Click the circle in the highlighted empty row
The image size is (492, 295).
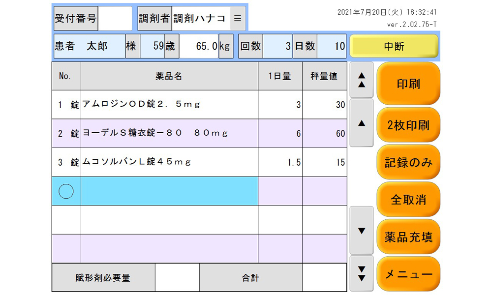point(66,191)
